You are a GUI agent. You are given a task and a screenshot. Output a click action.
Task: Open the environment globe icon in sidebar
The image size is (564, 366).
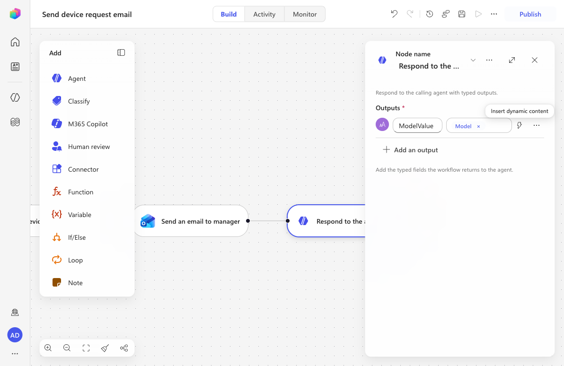coord(15,312)
